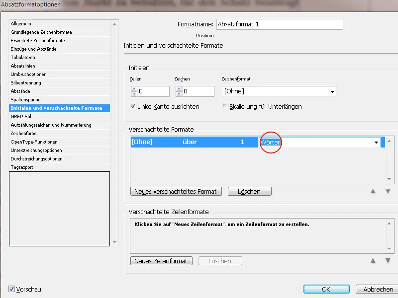Decrease the Zeichen value using the stepper

(178, 93)
